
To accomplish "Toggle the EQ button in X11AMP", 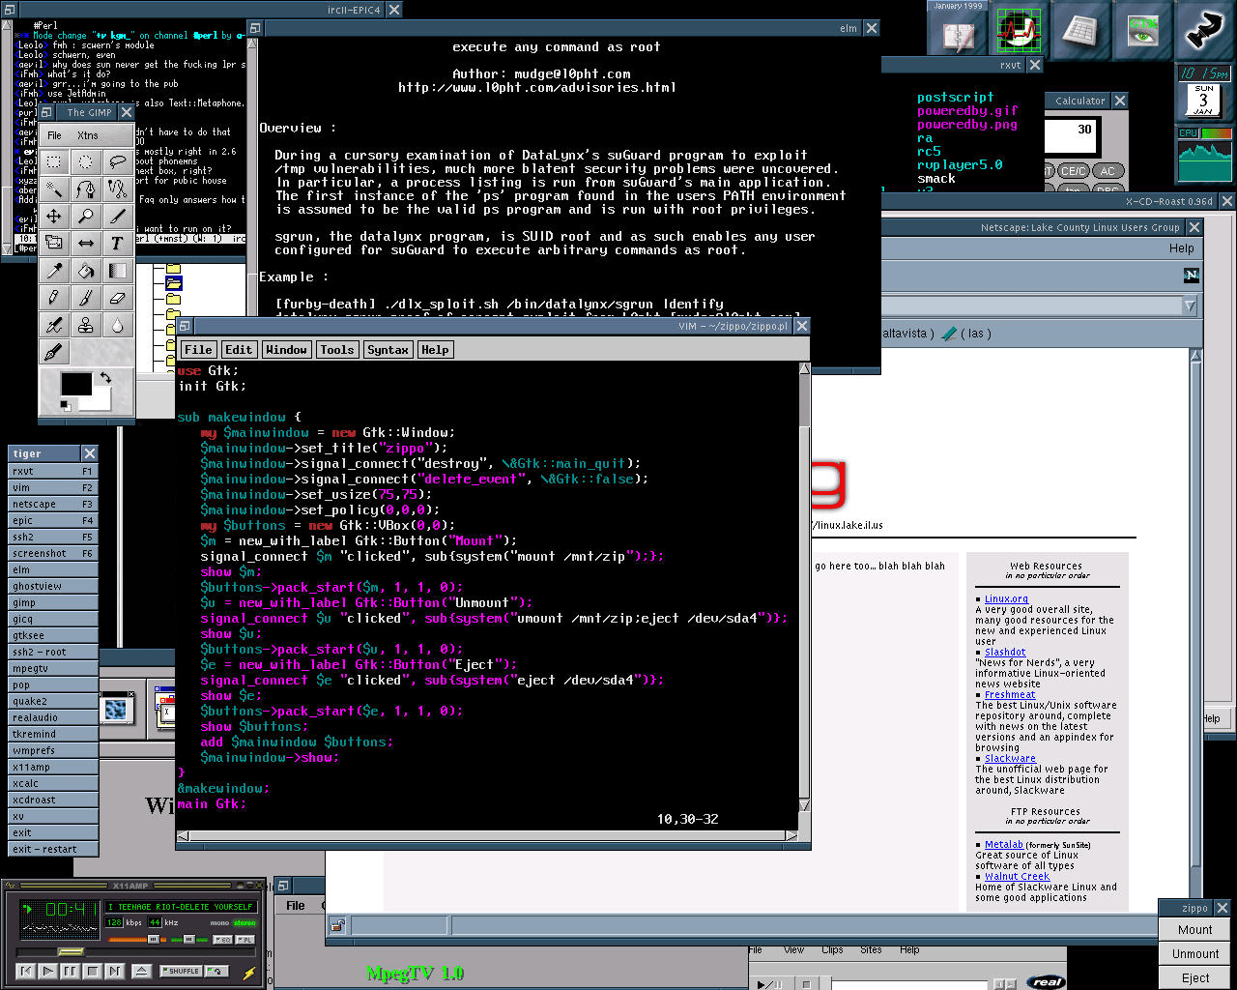I will 222,939.
